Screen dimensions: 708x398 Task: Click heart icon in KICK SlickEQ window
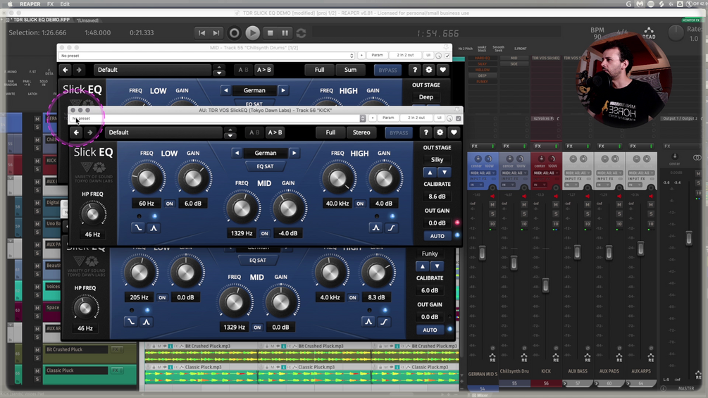click(454, 132)
